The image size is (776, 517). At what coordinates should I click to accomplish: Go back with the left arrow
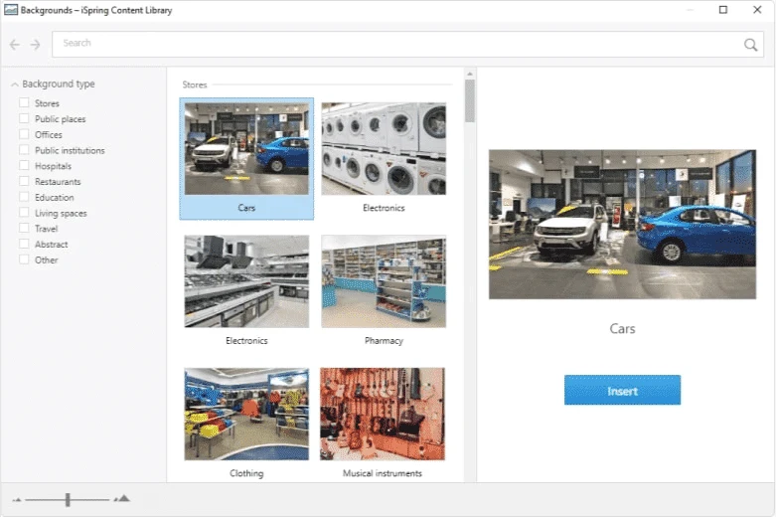point(14,45)
